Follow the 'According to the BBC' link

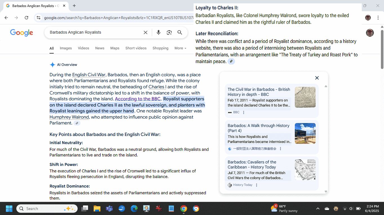(x=138, y=99)
